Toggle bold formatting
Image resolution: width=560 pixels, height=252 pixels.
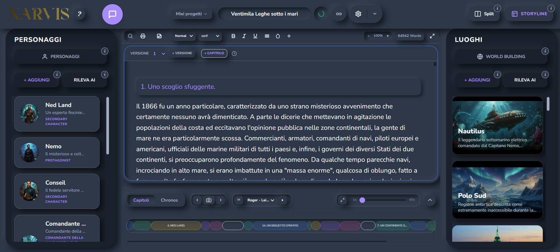(233, 36)
